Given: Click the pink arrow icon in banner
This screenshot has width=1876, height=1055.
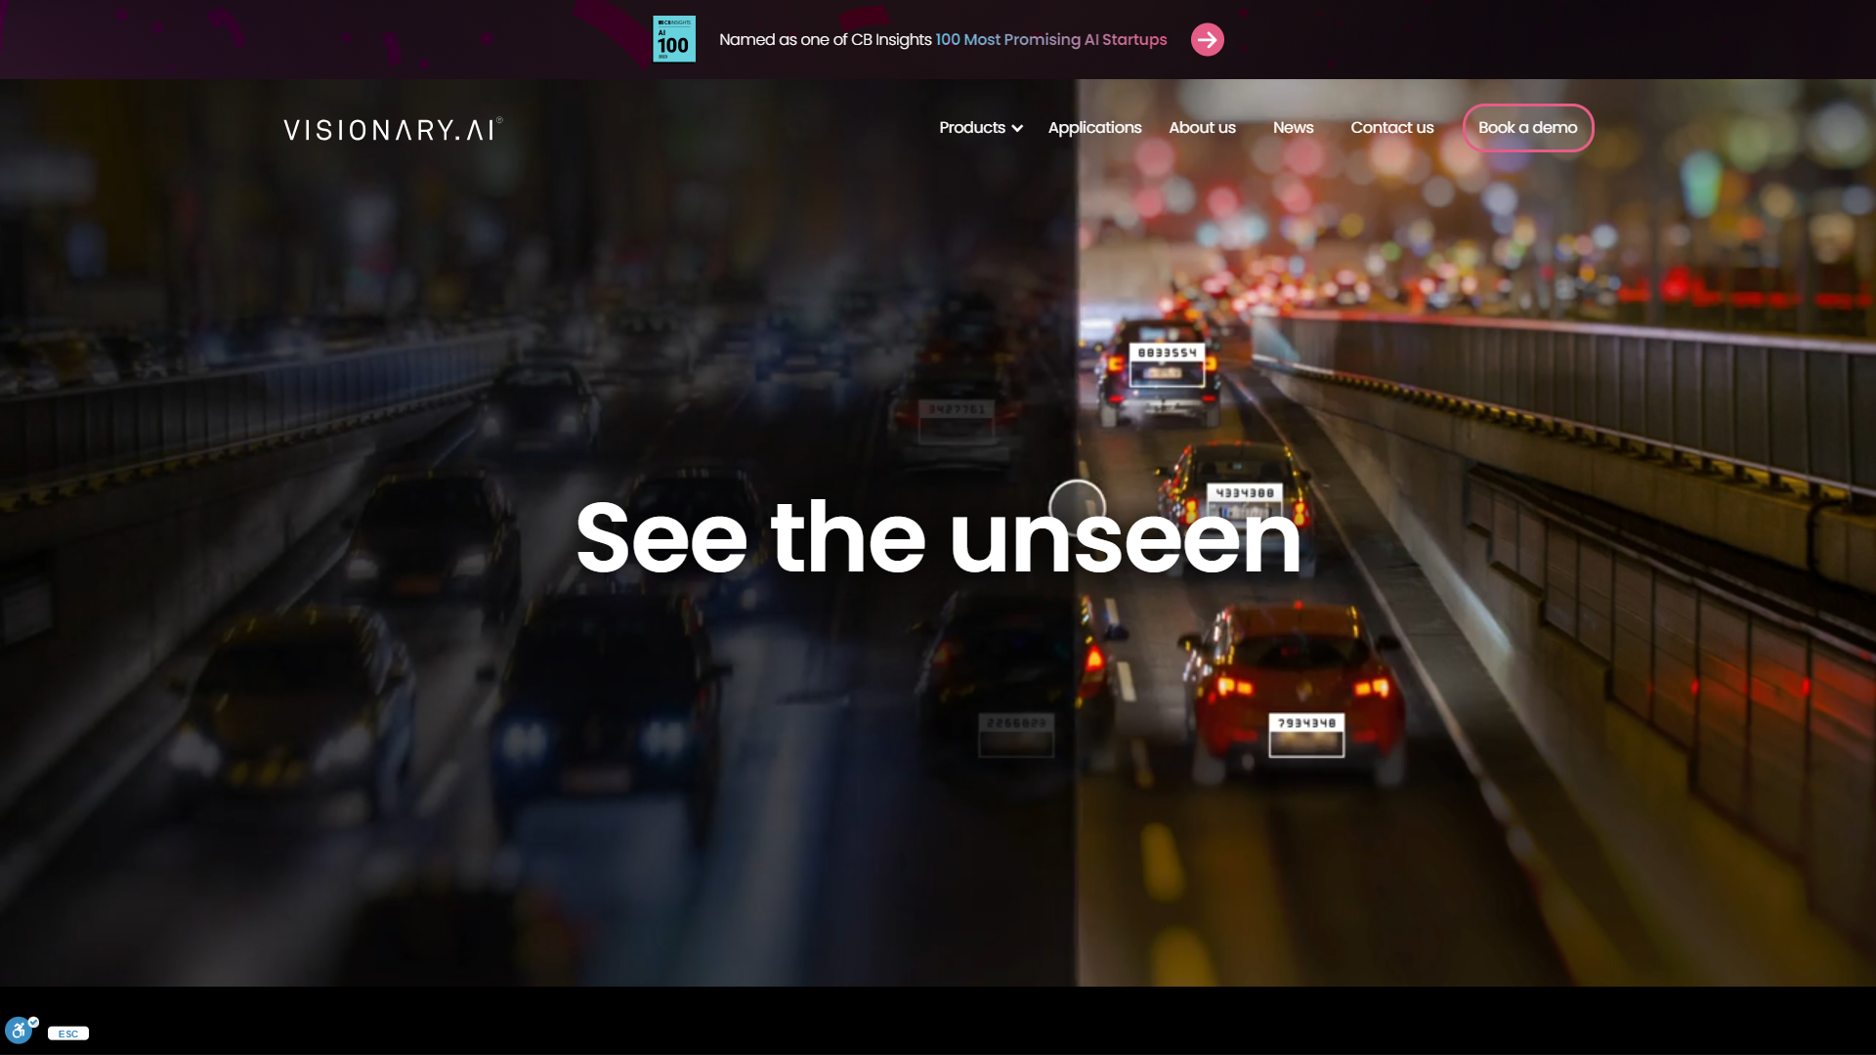Looking at the screenshot, I should coord(1207,40).
